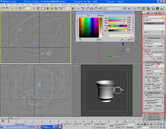Toggle the Shadows On checkbox
Viewport: 166px width, 129px height.
pyautogui.click(x=145, y=52)
